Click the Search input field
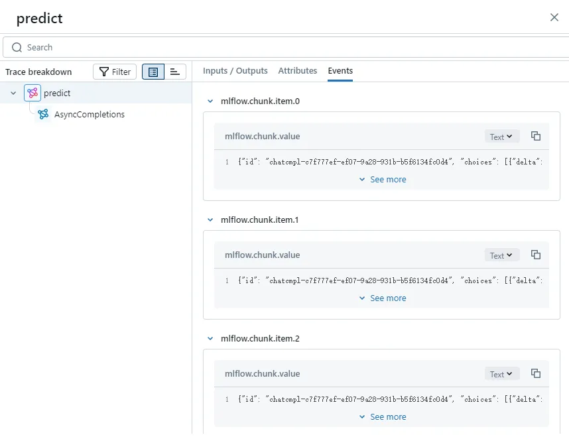Image resolution: width=569 pixels, height=437 pixels. pyautogui.click(x=286, y=47)
